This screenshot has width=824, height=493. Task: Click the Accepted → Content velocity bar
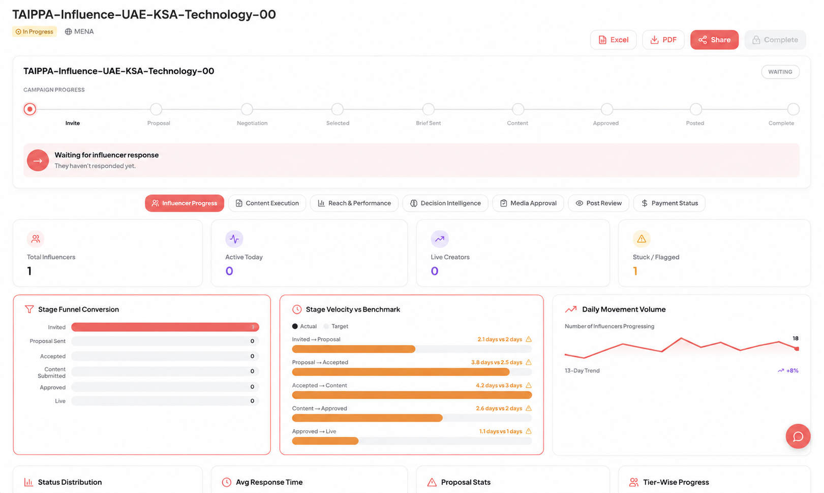coord(412,395)
